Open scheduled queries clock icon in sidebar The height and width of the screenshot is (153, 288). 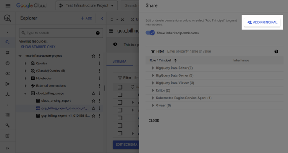(x=8, y=63)
